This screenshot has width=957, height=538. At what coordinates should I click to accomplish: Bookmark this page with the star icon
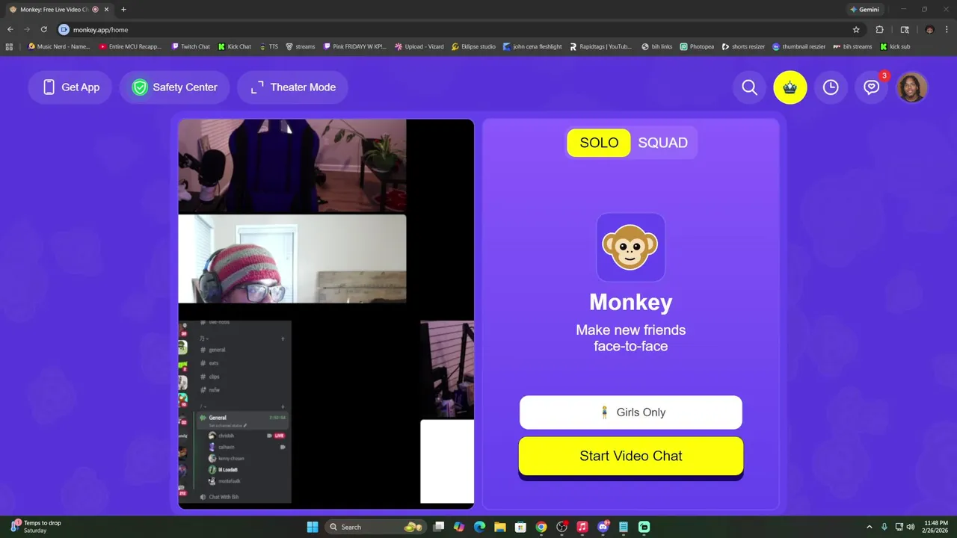coord(856,29)
